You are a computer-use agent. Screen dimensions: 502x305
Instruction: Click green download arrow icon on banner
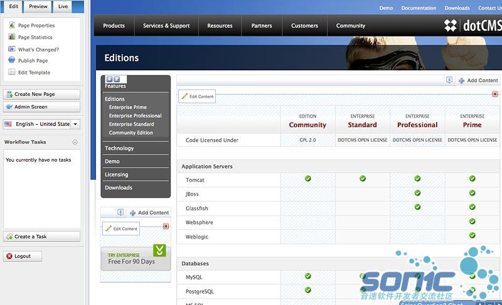159,251
